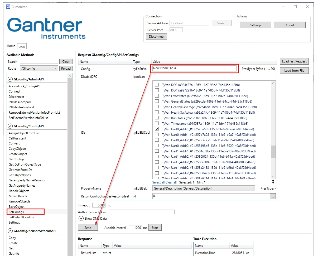
Task: Select the Connect method under AdminAPI
Action: 15,91
